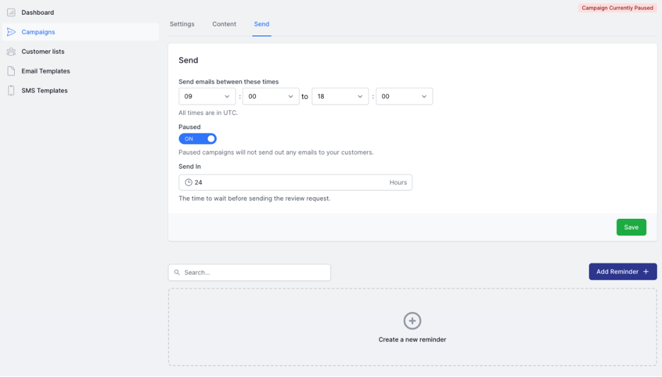The image size is (662, 377).
Task: Click the Customer lists people icon
Action: [x=11, y=52]
